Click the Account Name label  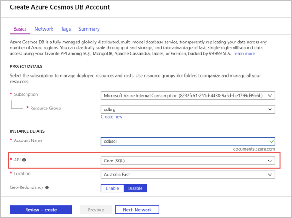coord(28,140)
